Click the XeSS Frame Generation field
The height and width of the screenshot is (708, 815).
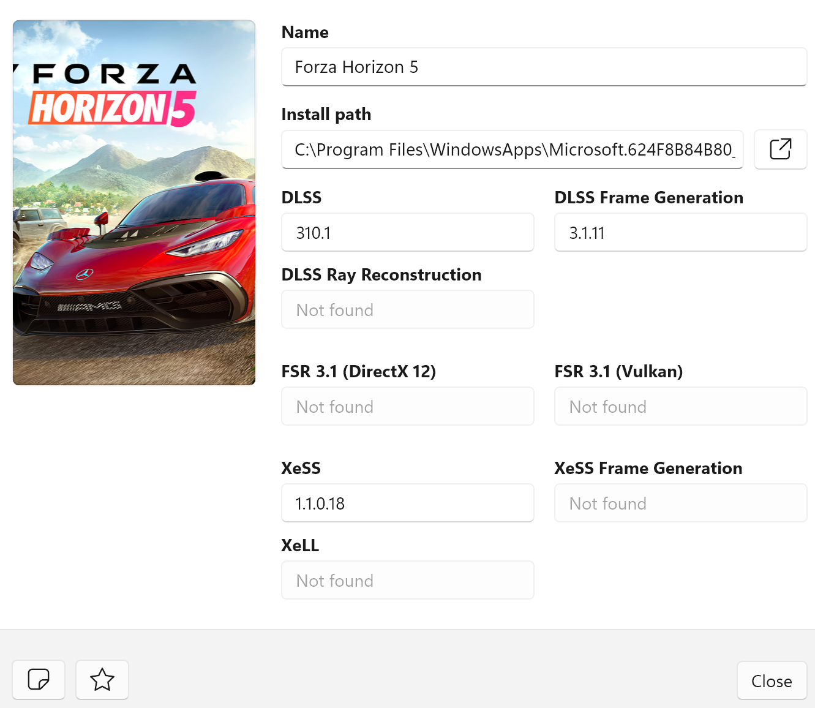tap(681, 503)
